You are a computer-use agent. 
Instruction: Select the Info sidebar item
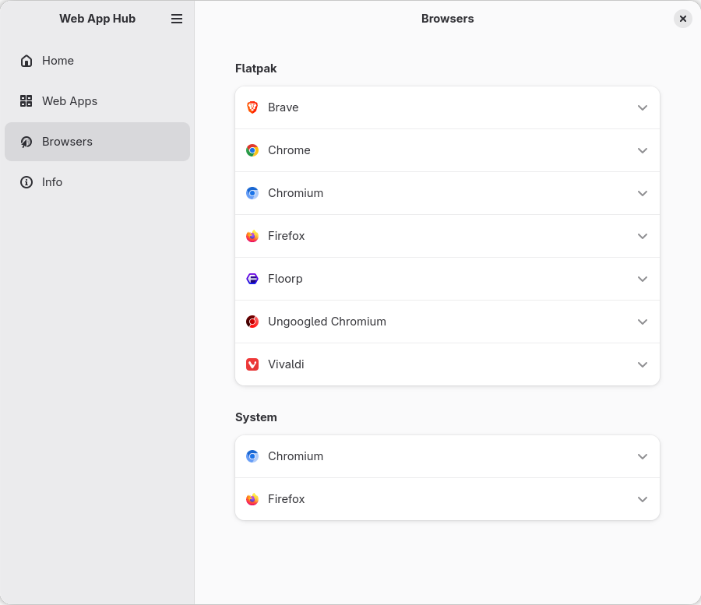52,182
